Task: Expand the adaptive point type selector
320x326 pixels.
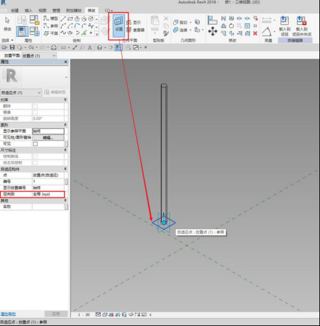Action: pyautogui.click(x=21, y=92)
